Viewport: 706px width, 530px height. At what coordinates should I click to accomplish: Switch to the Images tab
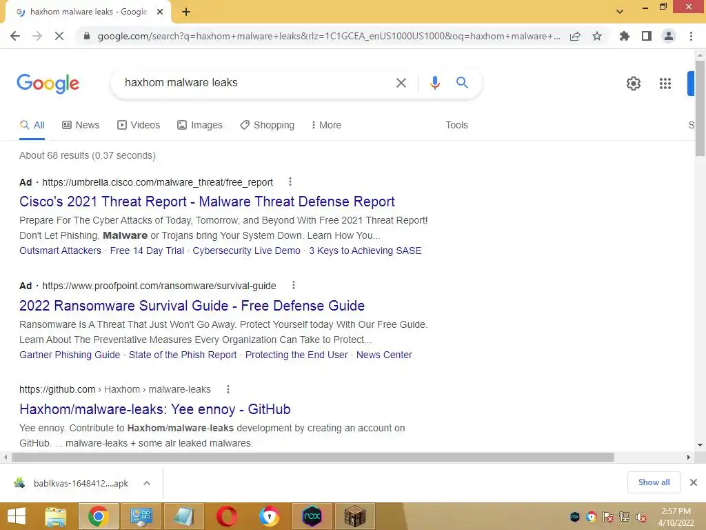(200, 126)
